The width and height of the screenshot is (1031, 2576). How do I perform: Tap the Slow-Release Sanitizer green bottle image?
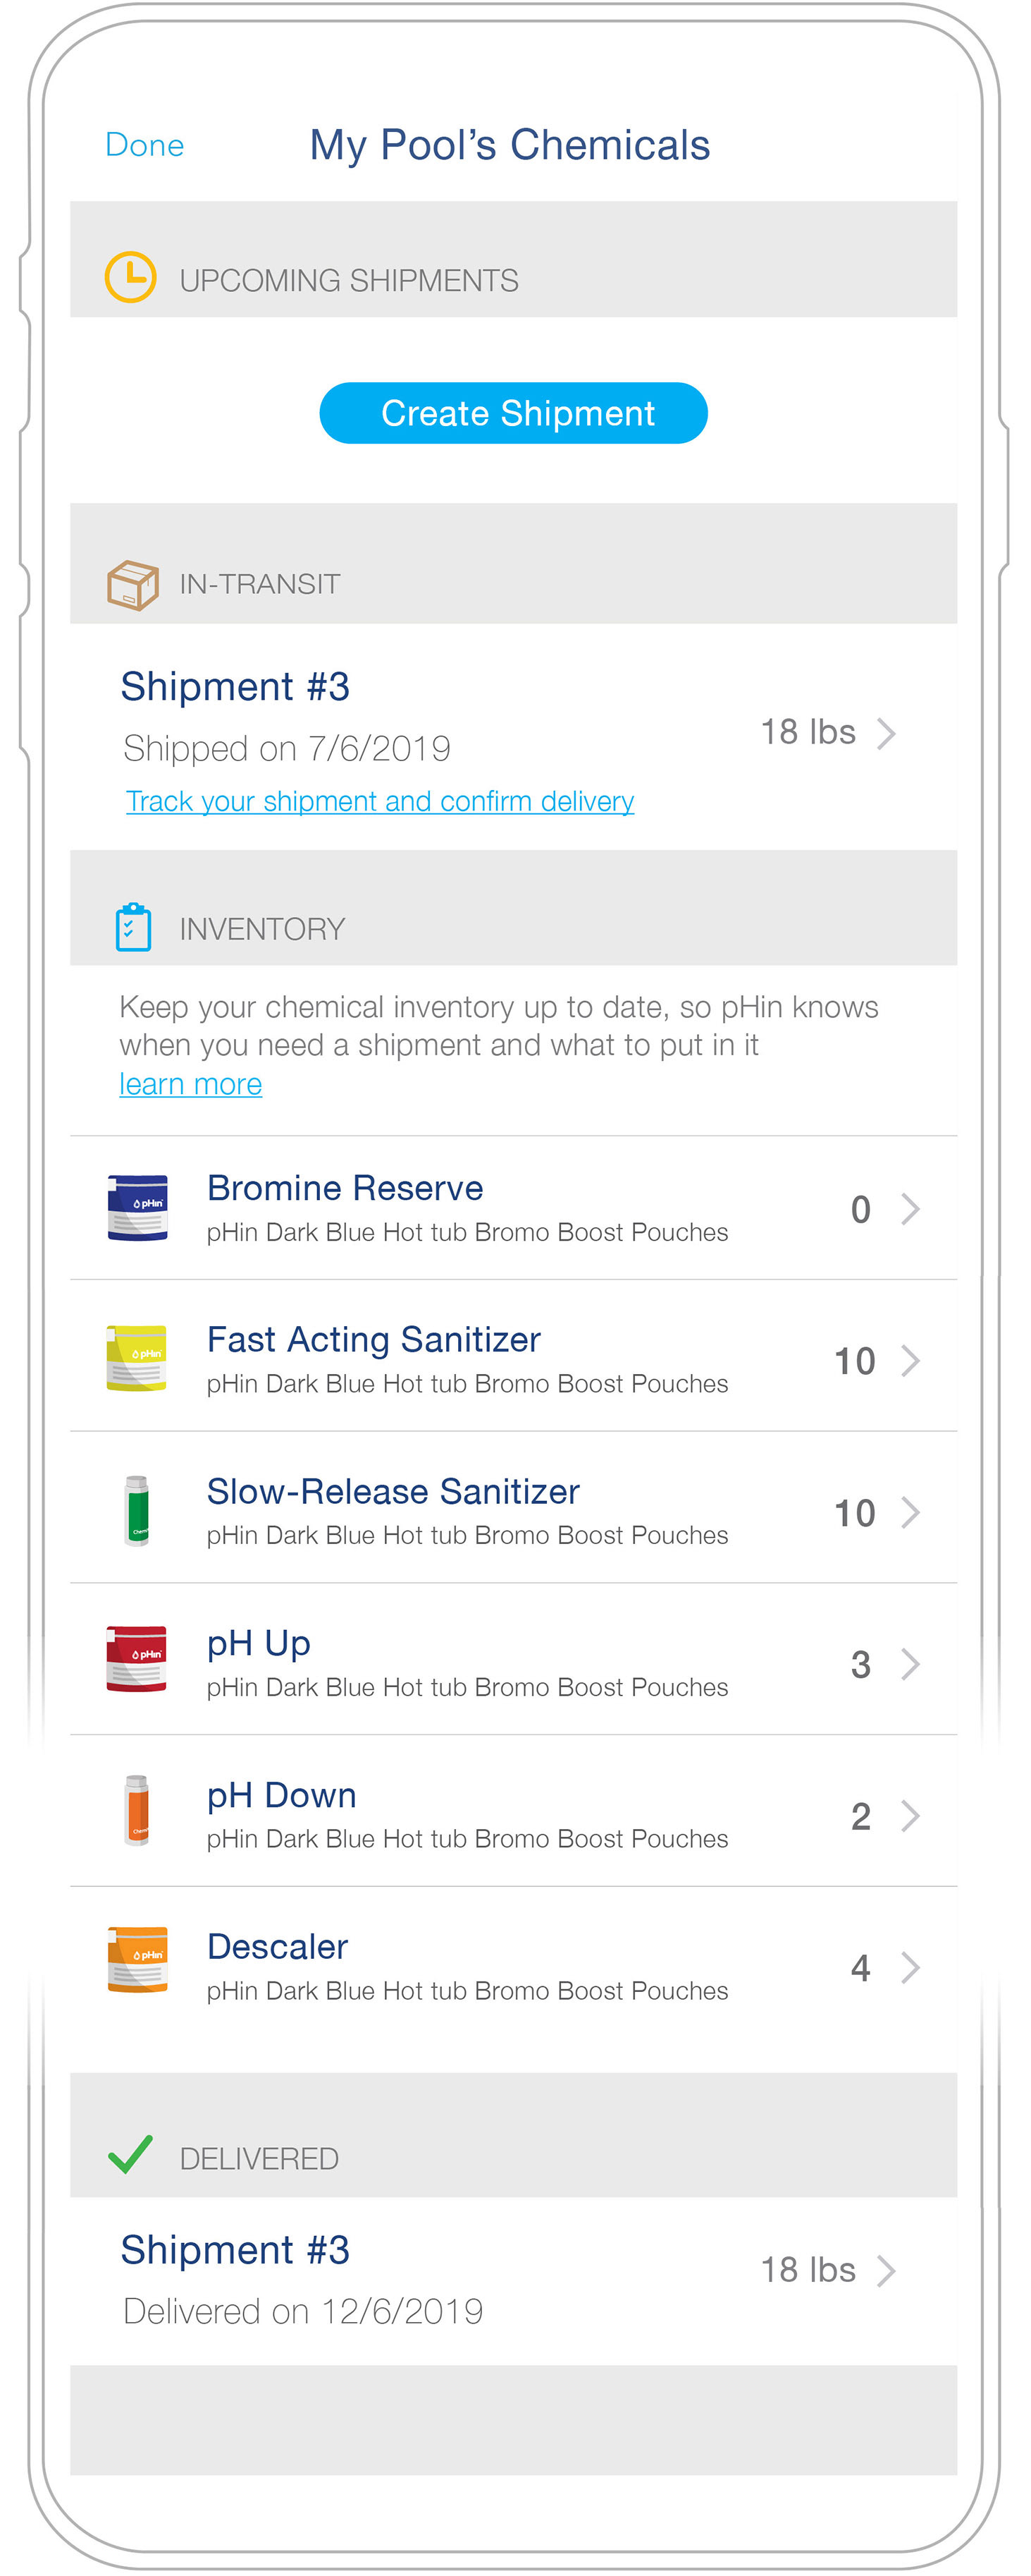(138, 1510)
